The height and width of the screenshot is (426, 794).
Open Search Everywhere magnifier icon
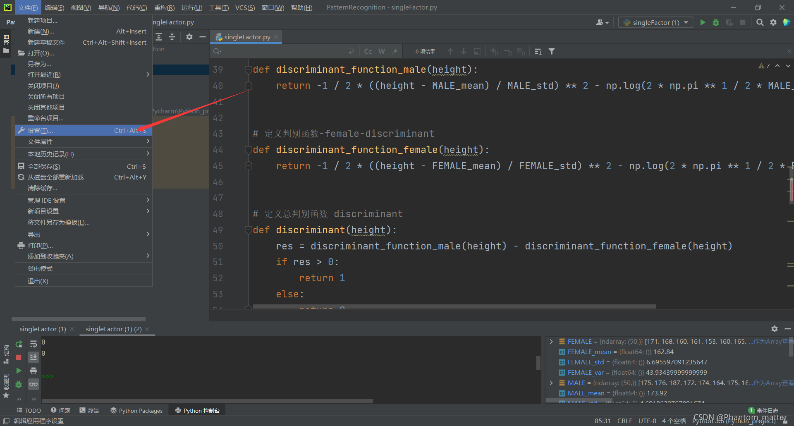[x=760, y=22]
